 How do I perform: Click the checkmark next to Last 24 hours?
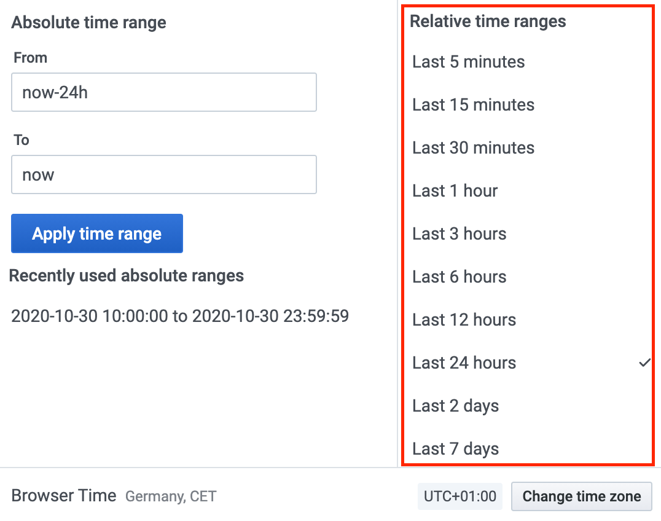[644, 362]
